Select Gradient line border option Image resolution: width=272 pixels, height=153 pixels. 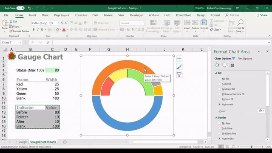pyautogui.click(x=219, y=133)
